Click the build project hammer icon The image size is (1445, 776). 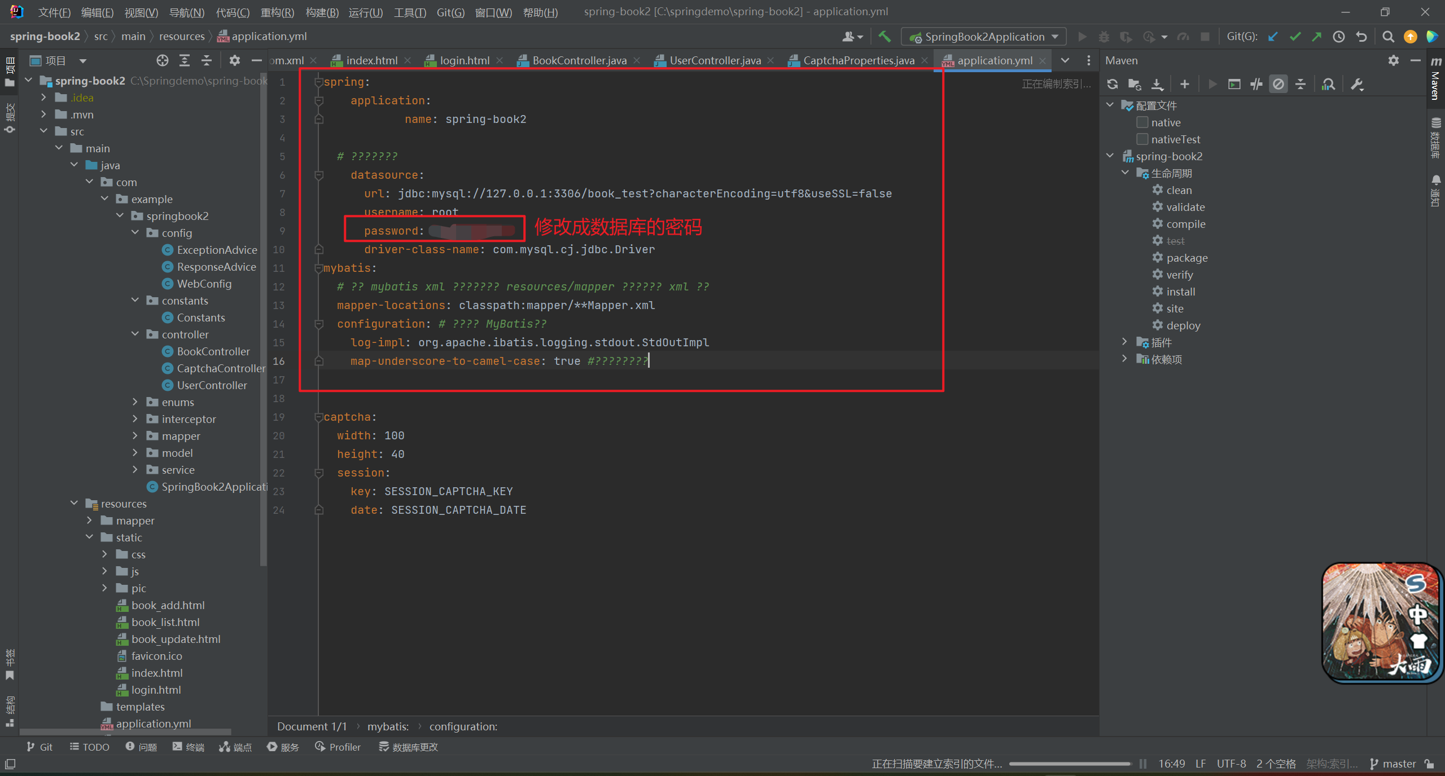click(x=884, y=37)
